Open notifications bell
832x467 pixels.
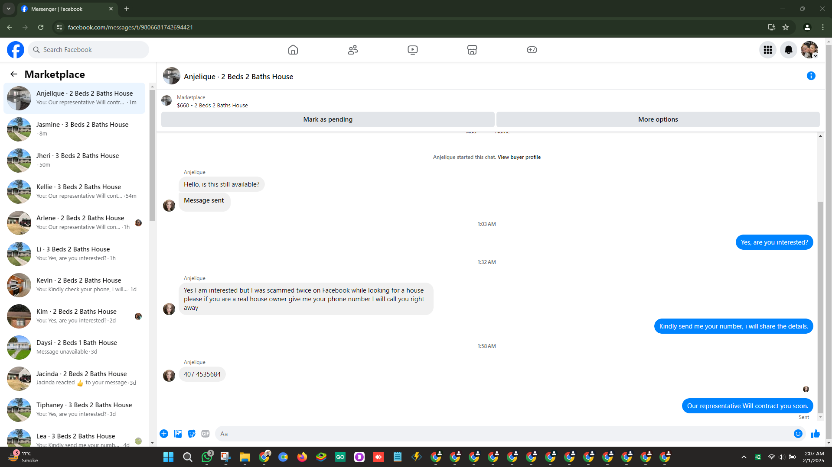(x=789, y=50)
